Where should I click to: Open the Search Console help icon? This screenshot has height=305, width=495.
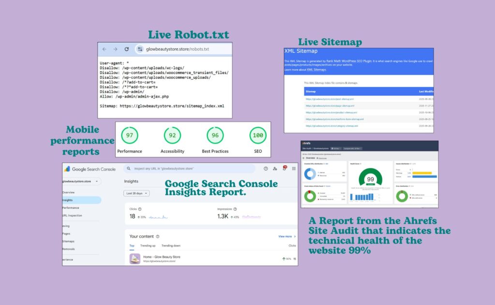(x=266, y=169)
